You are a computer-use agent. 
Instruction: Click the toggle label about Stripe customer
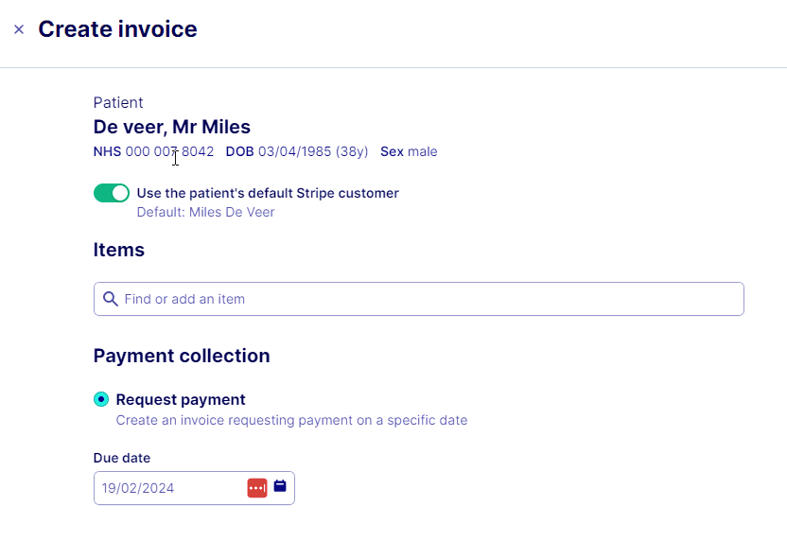click(268, 193)
